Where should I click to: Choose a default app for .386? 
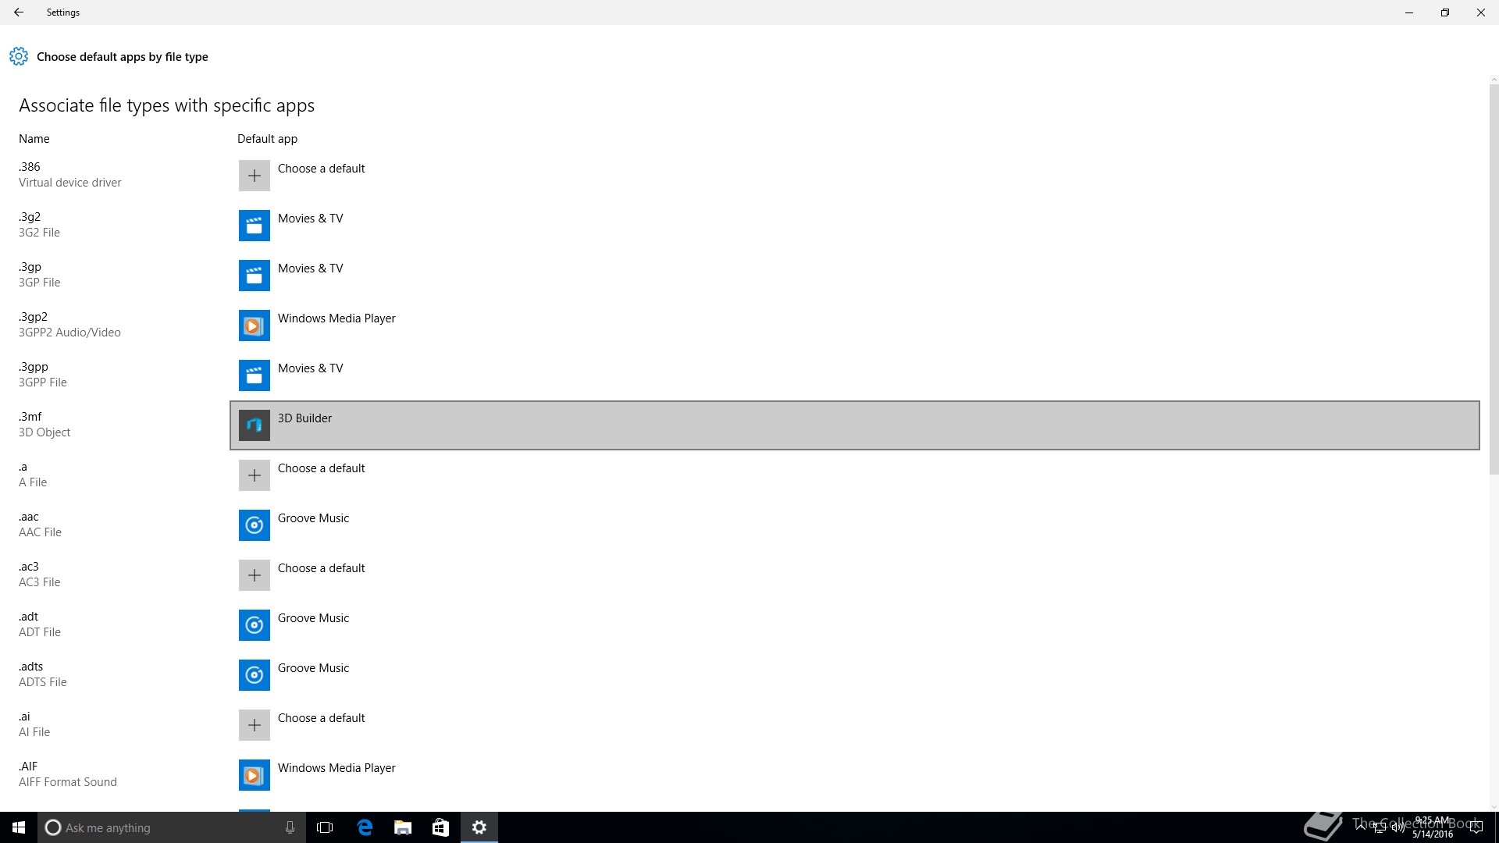pos(855,176)
